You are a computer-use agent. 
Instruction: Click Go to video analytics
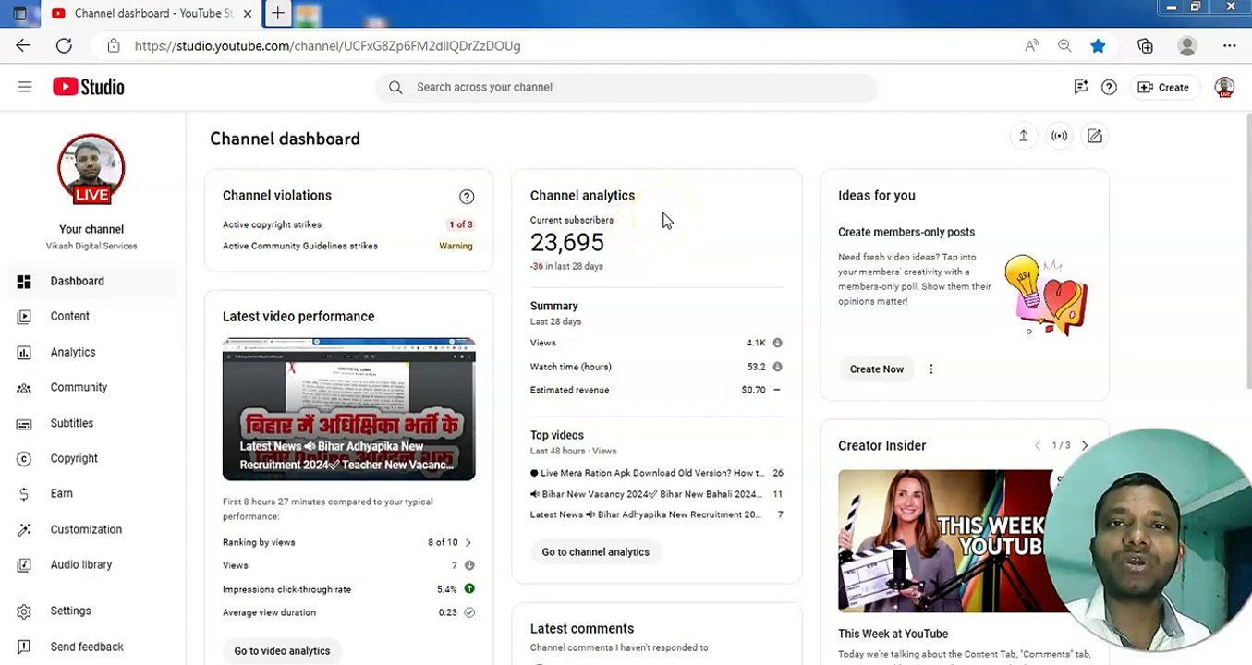coord(282,650)
